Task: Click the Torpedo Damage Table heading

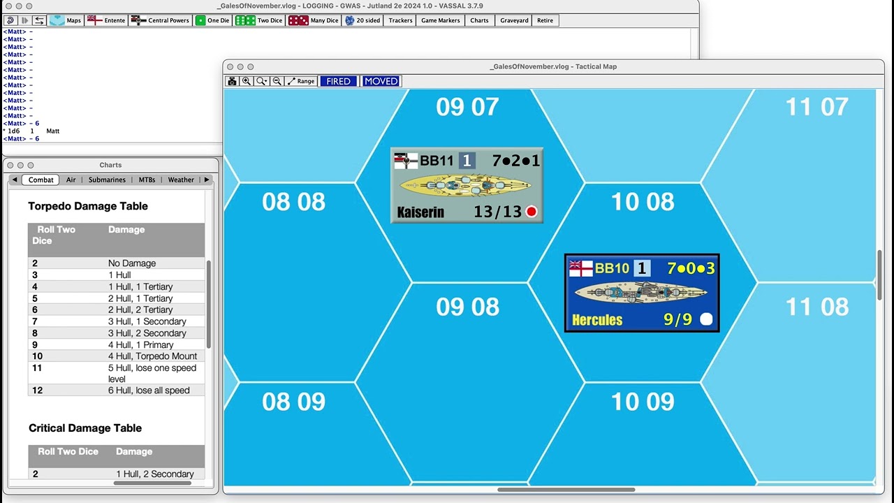Action: point(88,206)
